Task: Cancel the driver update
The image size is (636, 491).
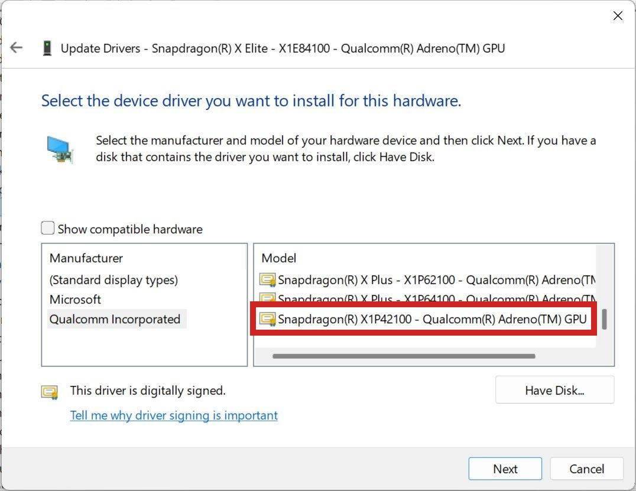Action: click(586, 469)
